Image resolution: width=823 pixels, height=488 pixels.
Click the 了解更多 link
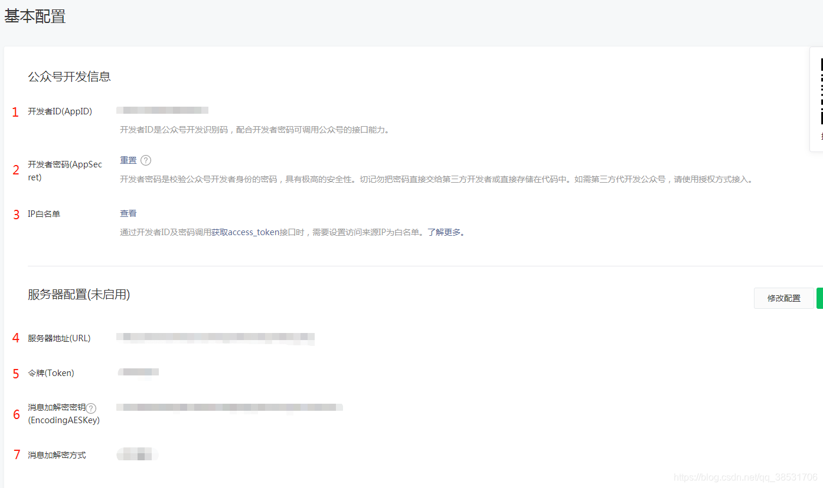point(444,232)
